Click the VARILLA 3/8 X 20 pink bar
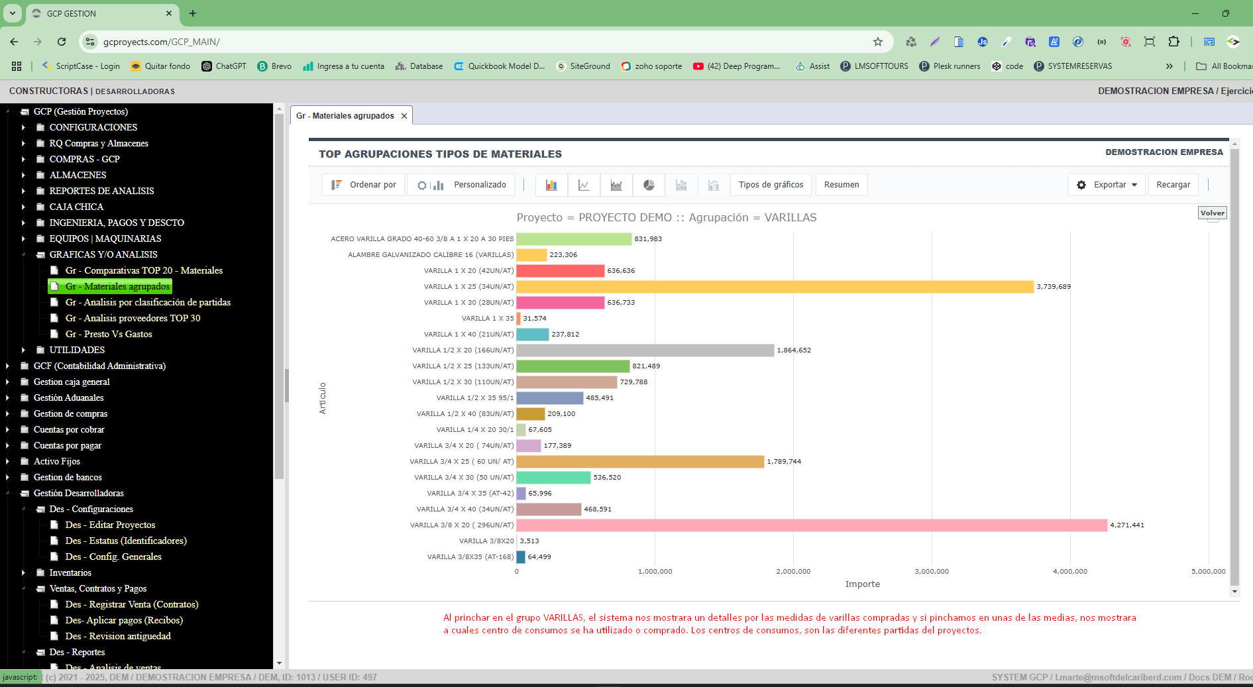This screenshot has height=687, width=1253. pyautogui.click(x=812, y=525)
